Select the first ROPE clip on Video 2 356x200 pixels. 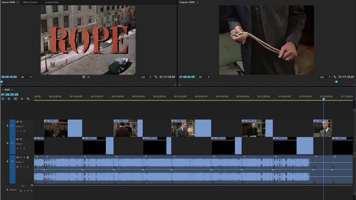pos(63,128)
